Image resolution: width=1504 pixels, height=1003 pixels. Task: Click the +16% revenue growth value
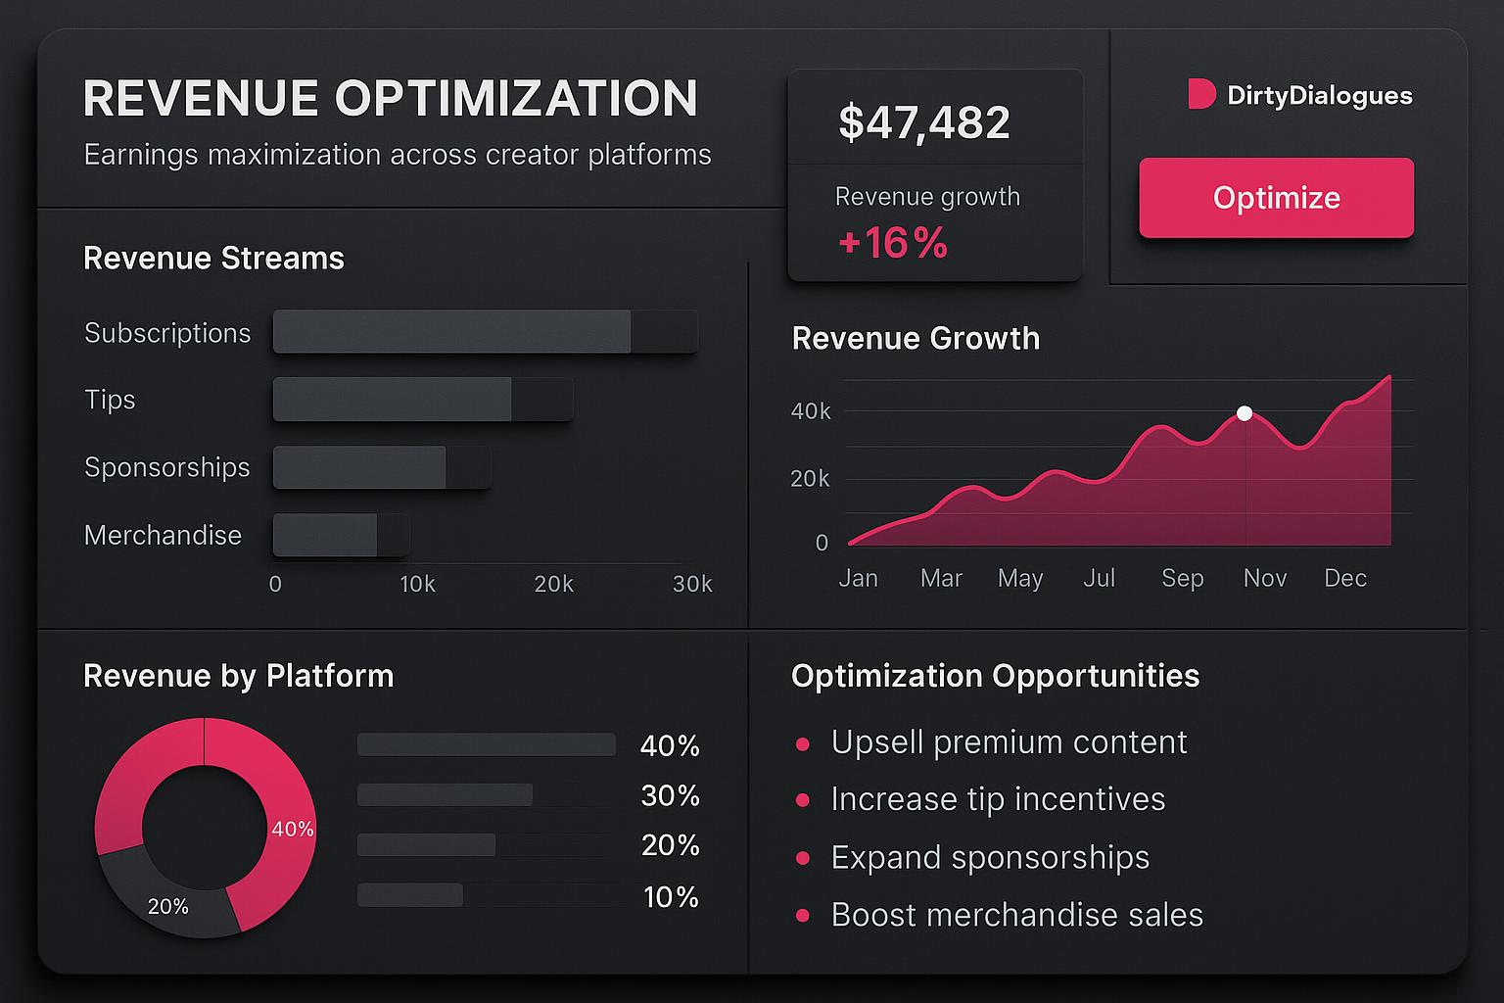point(893,243)
